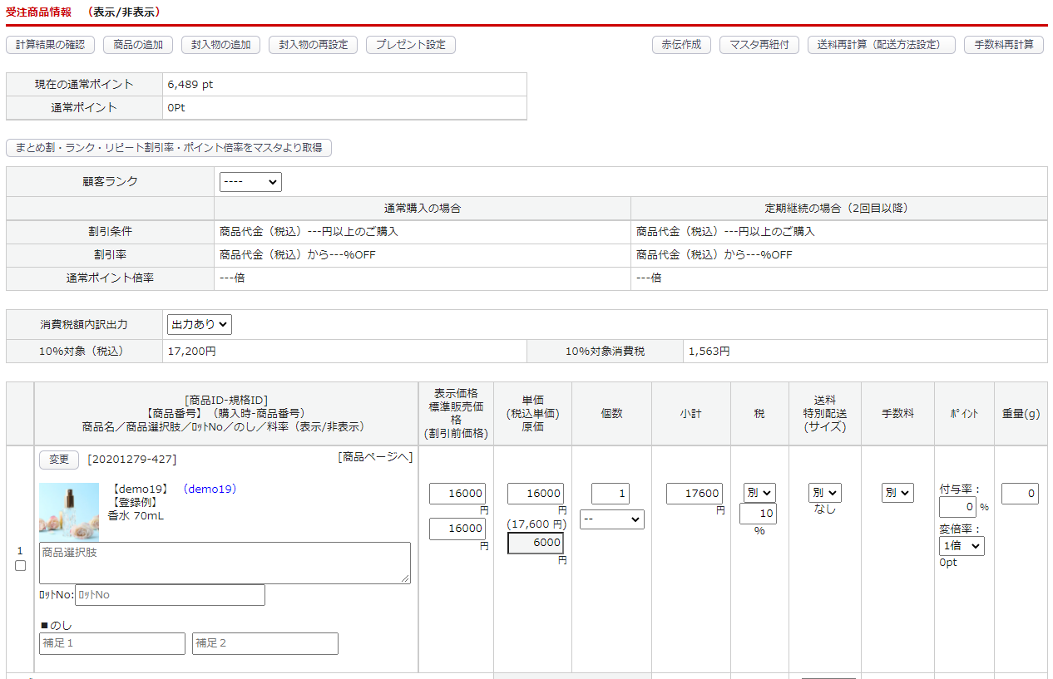Image resolution: width=1053 pixels, height=679 pixels.
Task: Click the ロットNo input field
Action: click(170, 595)
